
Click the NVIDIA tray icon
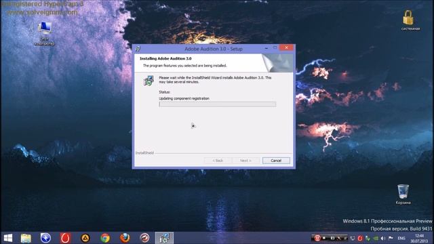pos(376,238)
